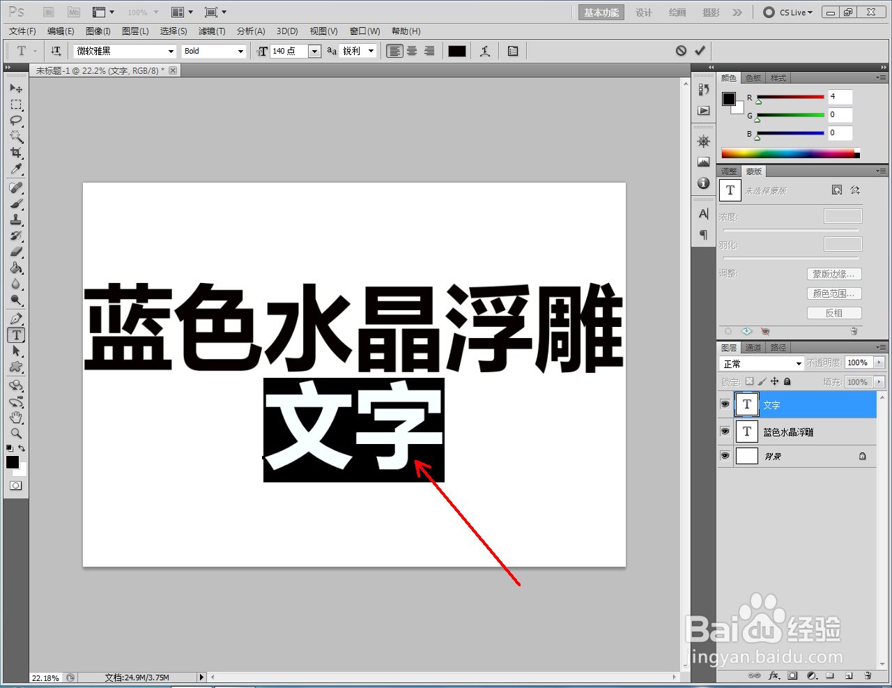The height and width of the screenshot is (688, 892).
Task: Toggle Quick Mask mode
Action: pos(15,486)
